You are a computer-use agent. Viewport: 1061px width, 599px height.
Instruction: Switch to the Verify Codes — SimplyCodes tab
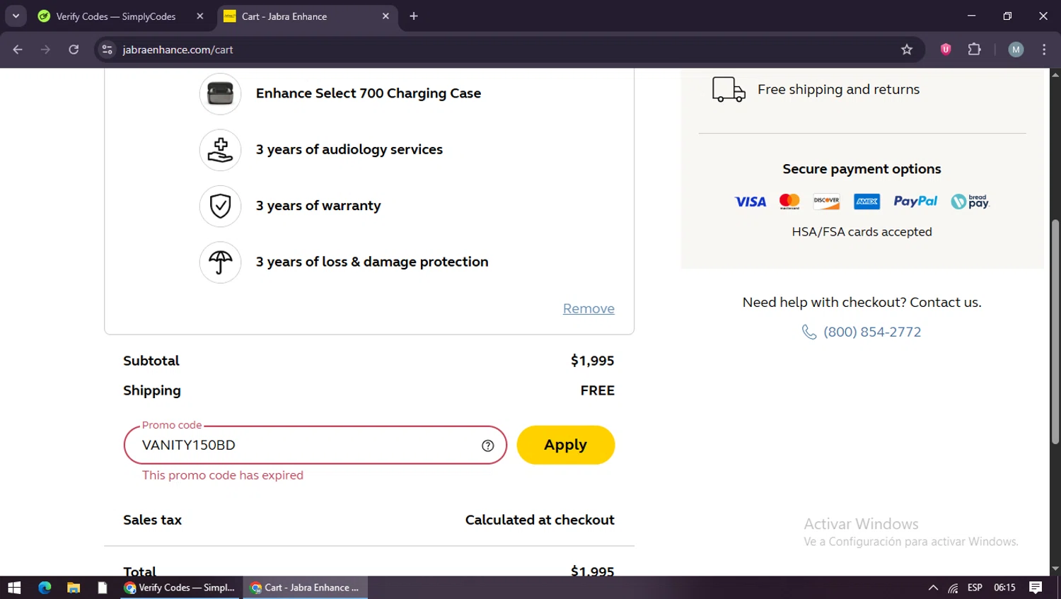pyautogui.click(x=115, y=16)
